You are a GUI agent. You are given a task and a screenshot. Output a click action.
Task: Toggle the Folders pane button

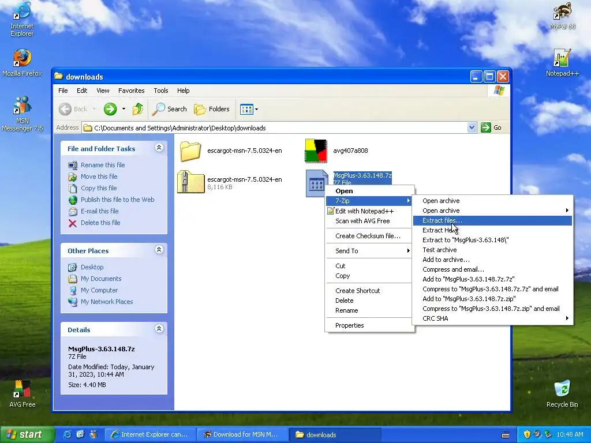pyautogui.click(x=211, y=109)
